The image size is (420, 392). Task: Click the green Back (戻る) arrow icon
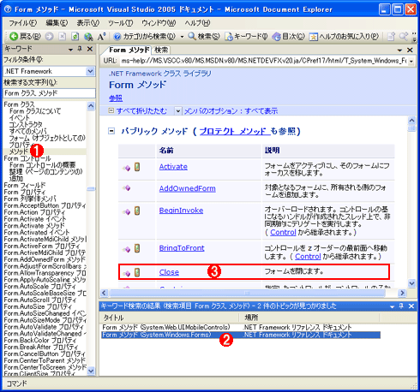click(14, 36)
